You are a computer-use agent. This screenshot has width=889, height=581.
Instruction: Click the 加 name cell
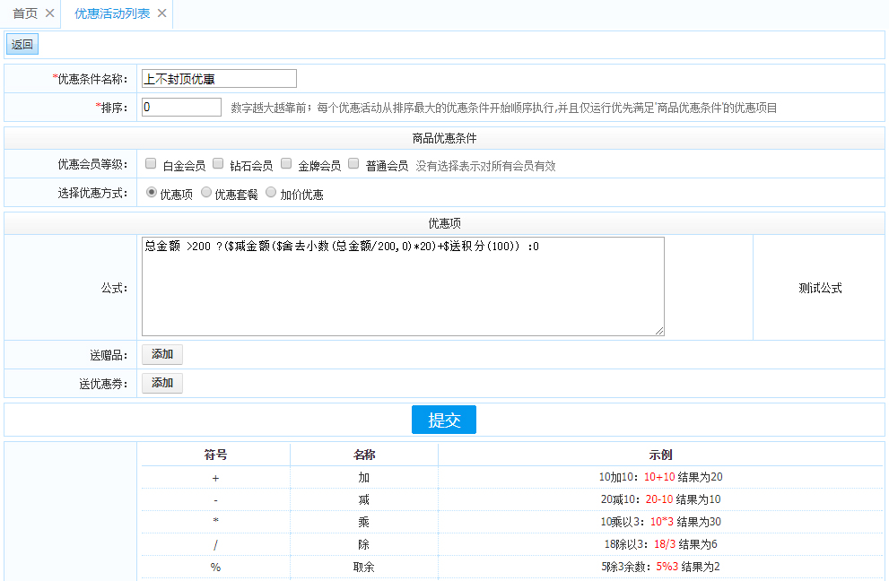pos(364,477)
